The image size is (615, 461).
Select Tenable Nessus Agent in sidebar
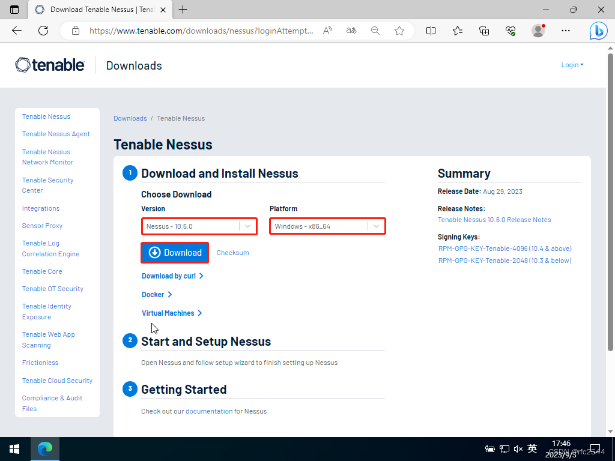pyautogui.click(x=56, y=134)
